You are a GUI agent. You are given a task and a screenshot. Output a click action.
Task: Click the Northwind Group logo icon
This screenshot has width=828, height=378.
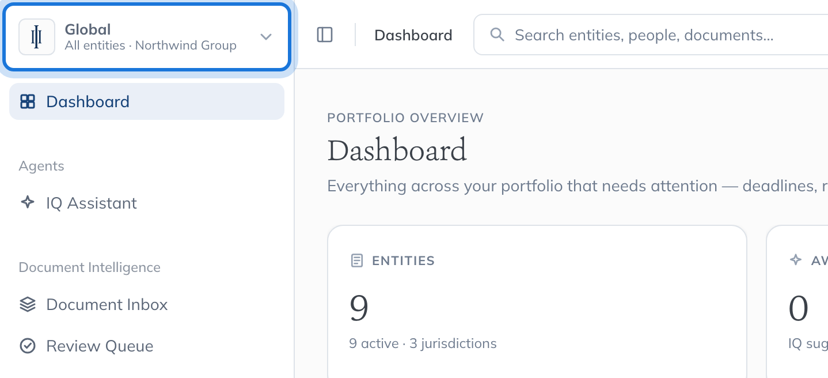(x=37, y=37)
